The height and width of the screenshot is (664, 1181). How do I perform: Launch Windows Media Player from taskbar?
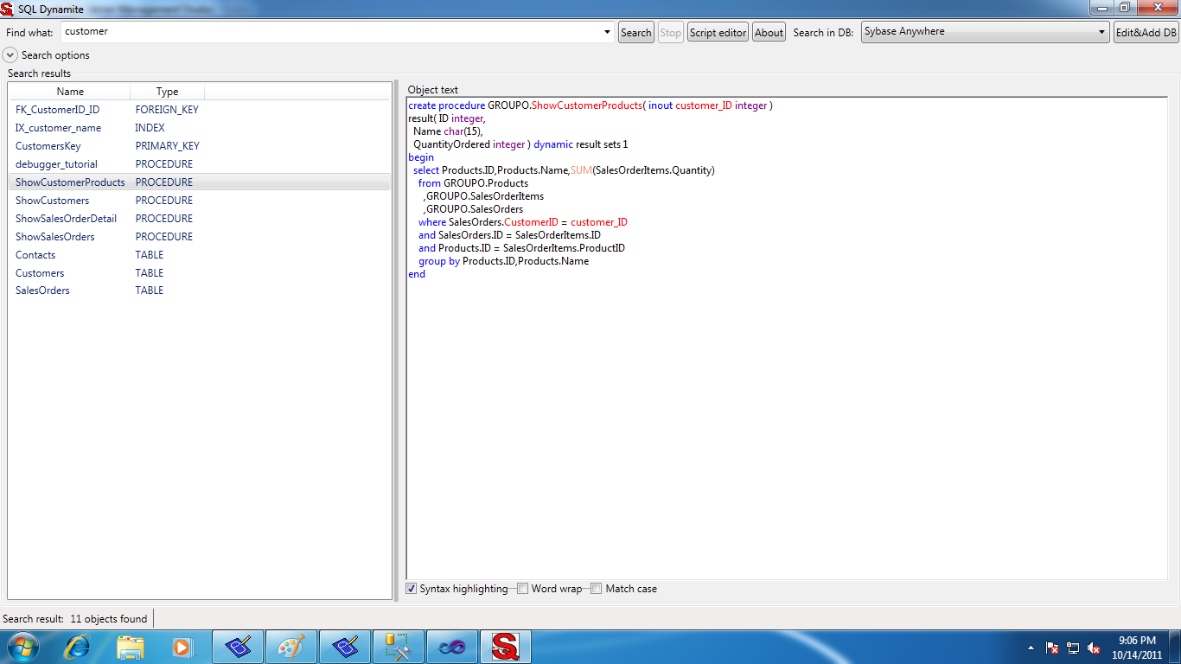tap(182, 647)
